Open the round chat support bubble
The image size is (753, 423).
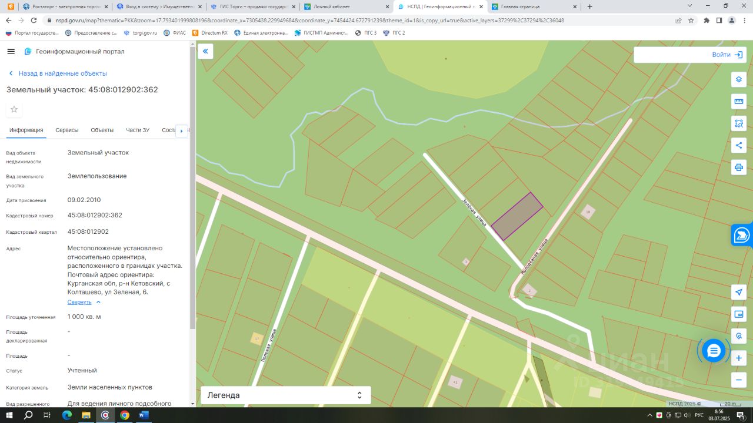click(714, 351)
